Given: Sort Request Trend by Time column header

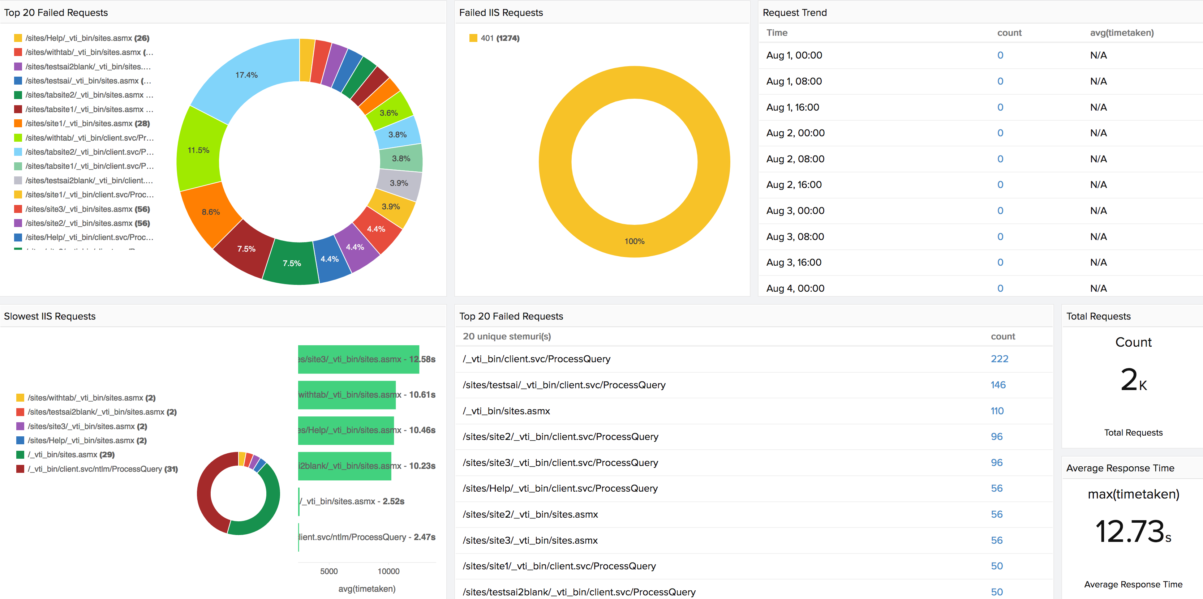Looking at the screenshot, I should pyautogui.click(x=777, y=33).
